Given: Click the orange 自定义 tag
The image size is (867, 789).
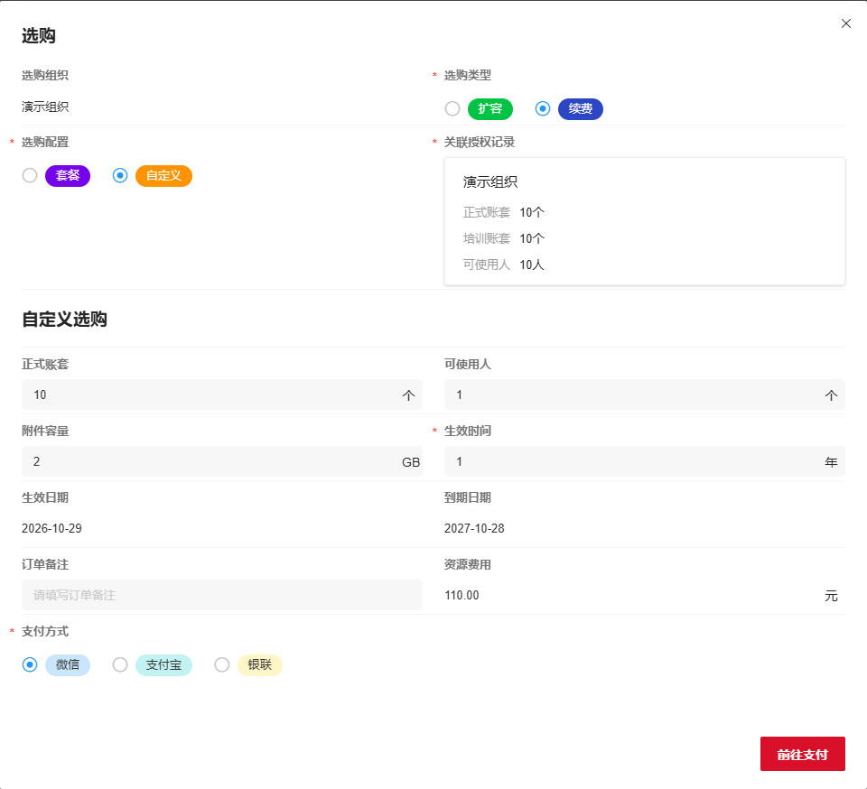Looking at the screenshot, I should [x=163, y=176].
